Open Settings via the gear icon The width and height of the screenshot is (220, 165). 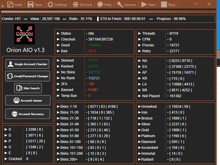coord(50,4)
